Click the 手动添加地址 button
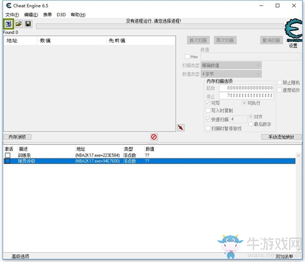Image resolution: width=305 pixels, height=262 pixels. pos(281,137)
